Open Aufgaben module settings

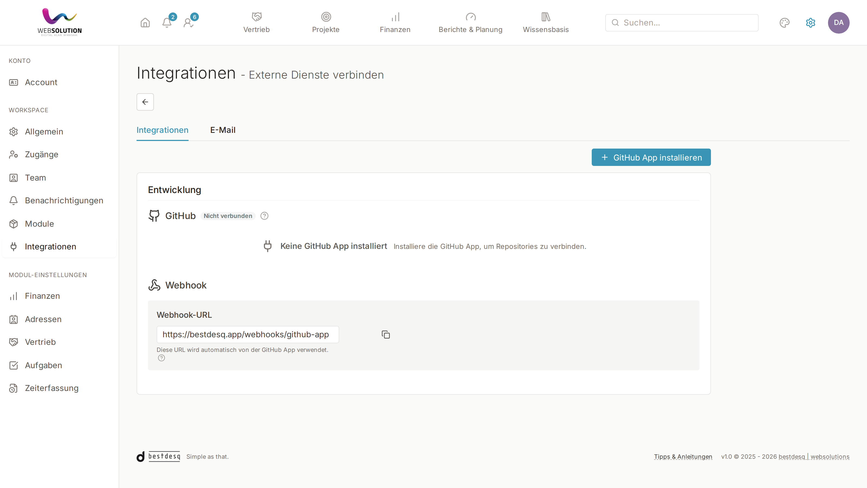point(59,365)
